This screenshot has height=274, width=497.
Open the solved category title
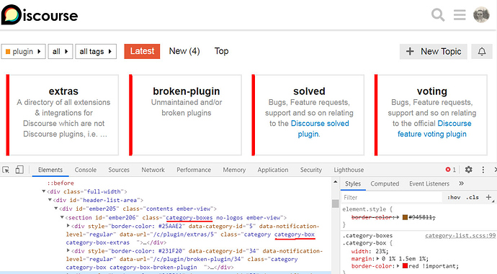(x=309, y=91)
